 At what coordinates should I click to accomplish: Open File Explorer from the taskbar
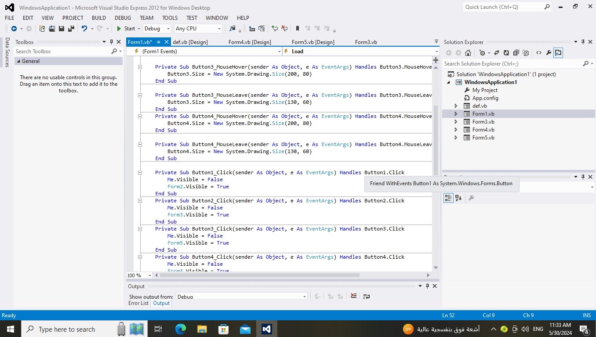point(202,329)
